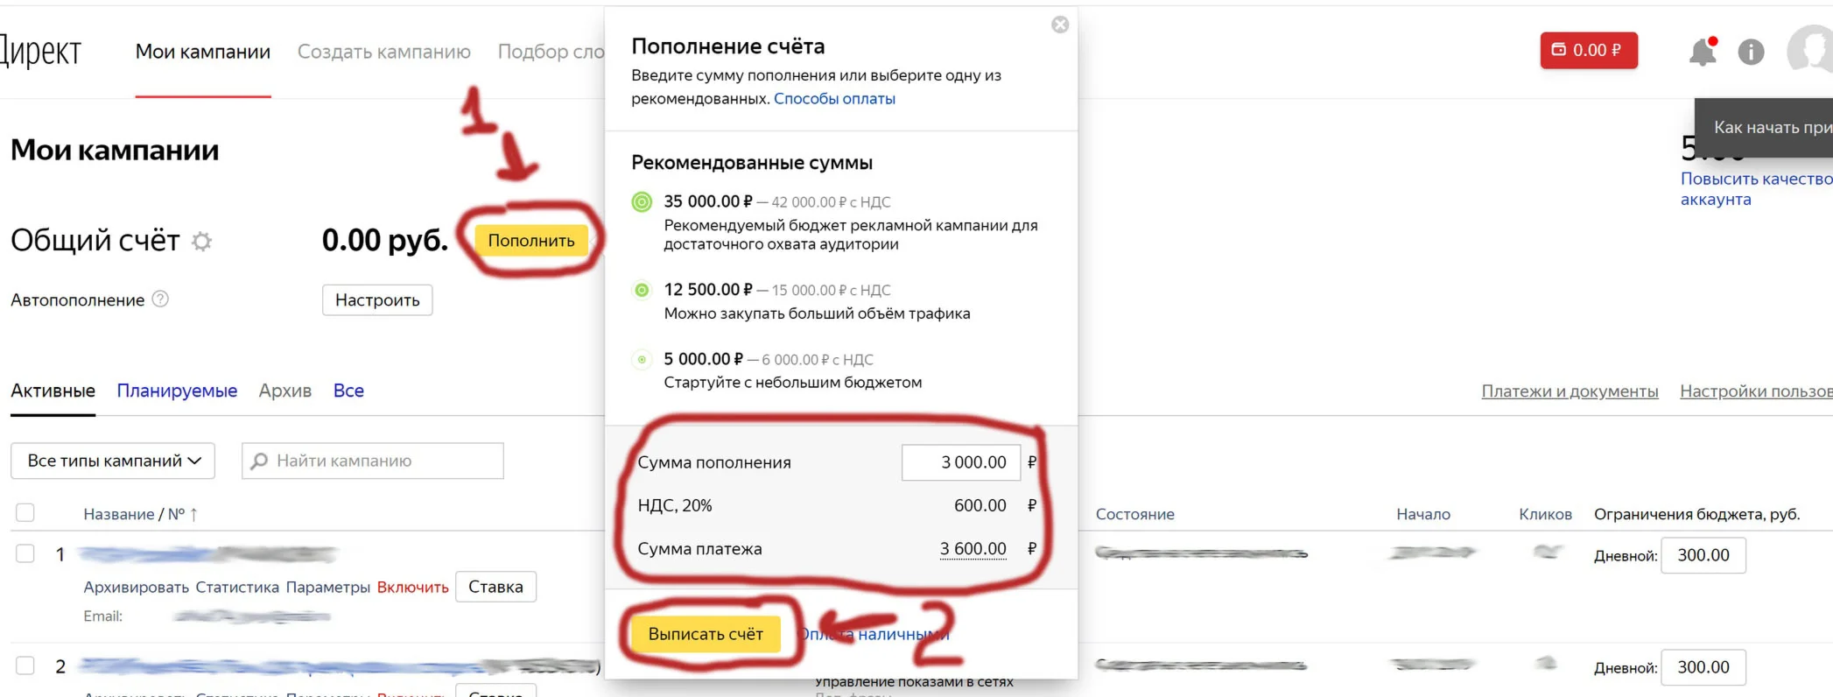Open the notifications bell icon
The height and width of the screenshot is (697, 1833).
pos(1702,53)
